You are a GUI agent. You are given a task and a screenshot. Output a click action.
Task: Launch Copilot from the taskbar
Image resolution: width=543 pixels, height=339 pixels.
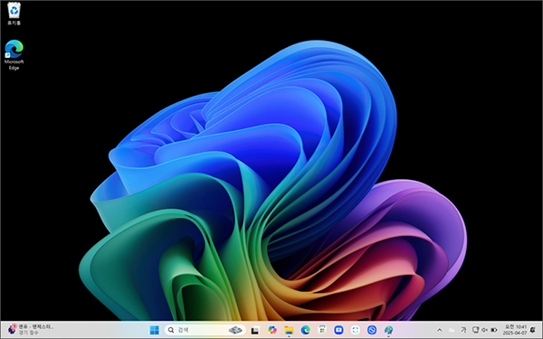272,330
